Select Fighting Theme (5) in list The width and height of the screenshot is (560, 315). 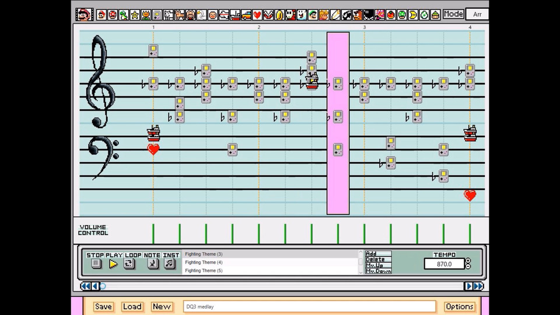click(269, 270)
